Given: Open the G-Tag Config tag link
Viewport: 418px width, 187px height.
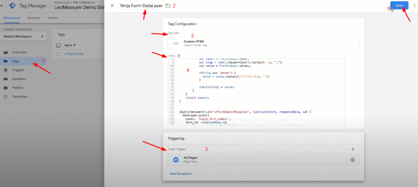Looking at the screenshot, I should pos(74,54).
